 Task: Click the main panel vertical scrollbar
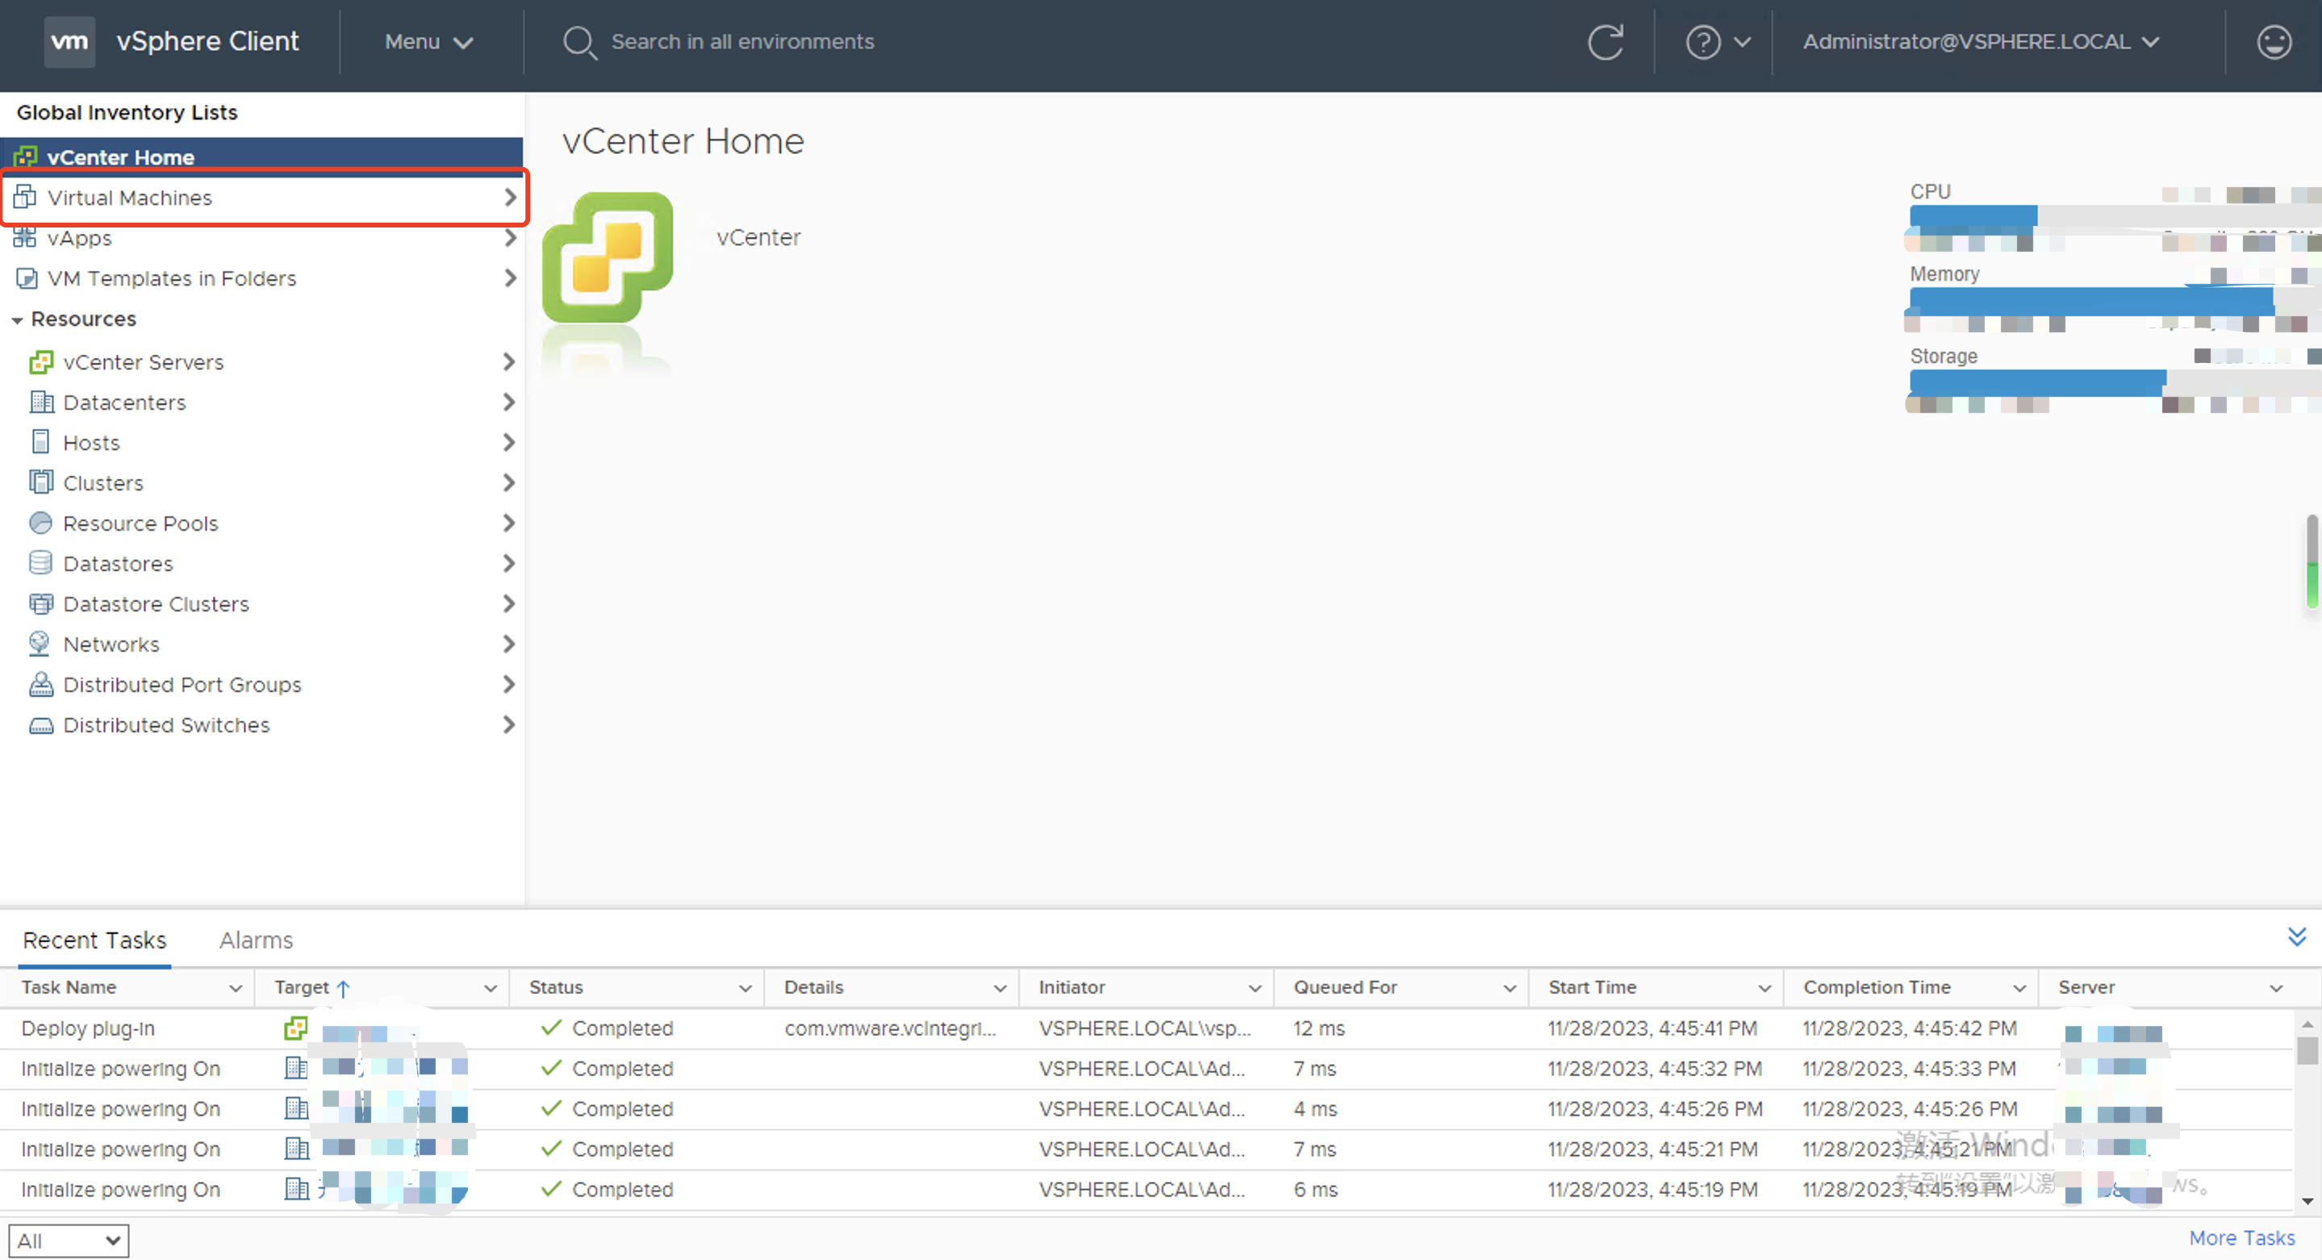point(2312,562)
